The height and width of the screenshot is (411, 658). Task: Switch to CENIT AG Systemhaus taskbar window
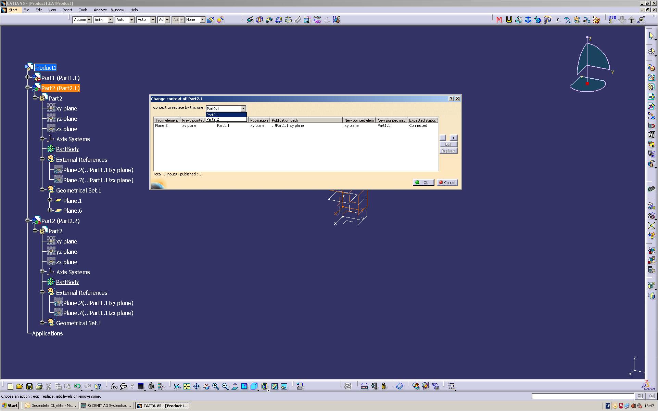[x=106, y=406]
